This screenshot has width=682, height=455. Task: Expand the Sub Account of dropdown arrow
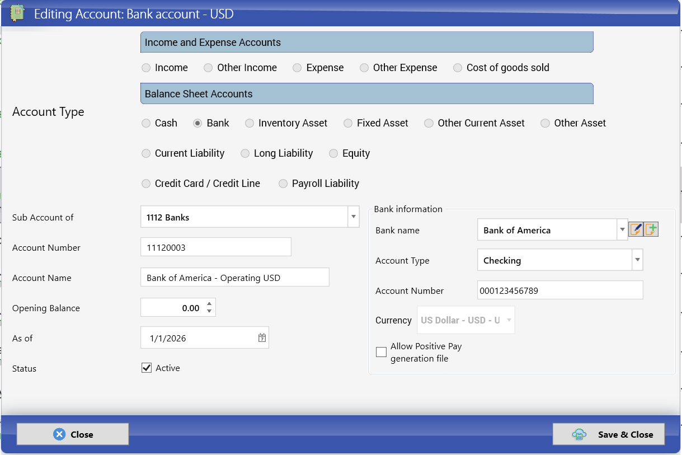pos(354,217)
